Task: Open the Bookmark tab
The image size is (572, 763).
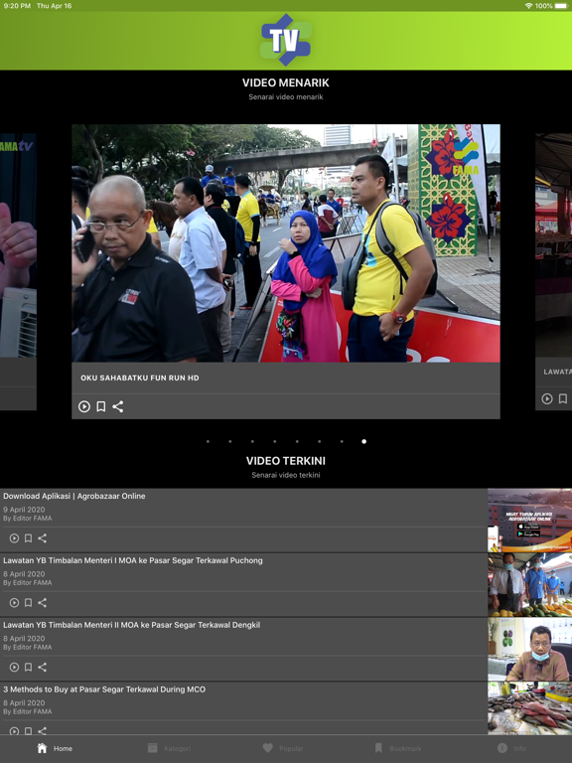Action: 398,748
